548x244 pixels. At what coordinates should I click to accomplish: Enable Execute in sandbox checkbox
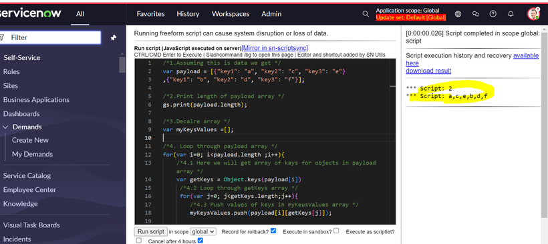coord(336,231)
